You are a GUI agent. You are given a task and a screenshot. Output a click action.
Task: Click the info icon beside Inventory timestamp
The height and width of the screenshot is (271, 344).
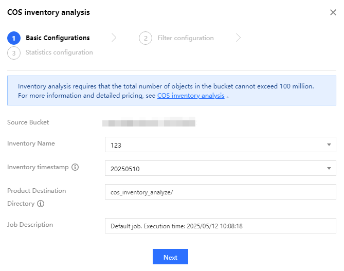pos(75,167)
